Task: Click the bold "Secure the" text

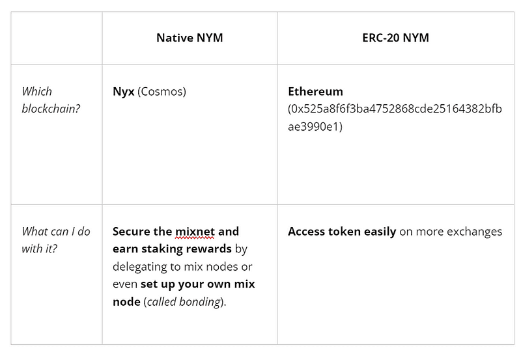Action: pyautogui.click(x=142, y=231)
